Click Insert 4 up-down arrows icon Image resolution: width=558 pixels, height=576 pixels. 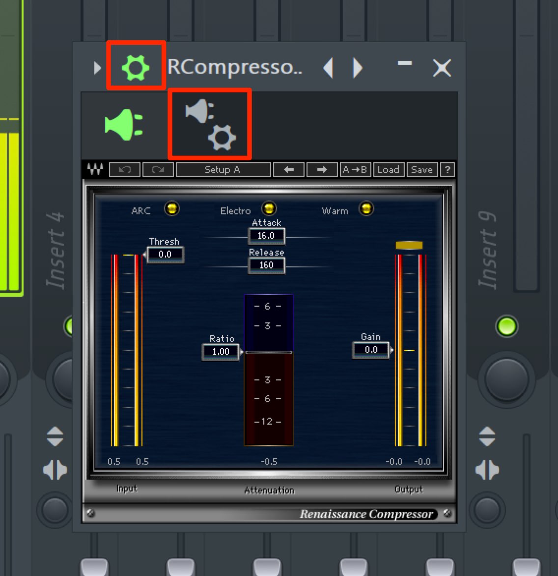[55, 436]
